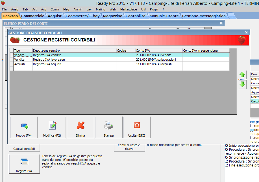The width and height of the screenshot is (259, 182).
Task: Switch to the Gestione messaggistica tab
Action: coord(204,16)
